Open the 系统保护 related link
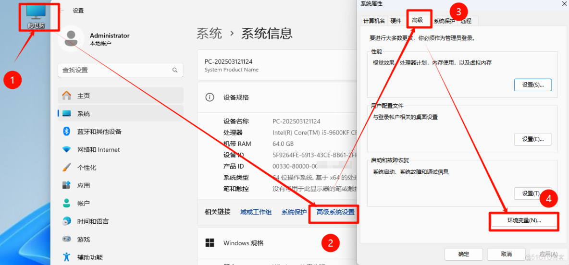 [294, 212]
